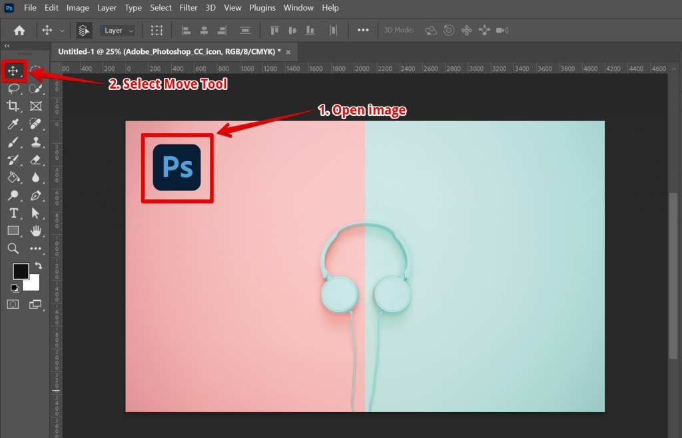Open align and distribute more options (three dots)
This screenshot has width=682, height=438.
click(363, 30)
